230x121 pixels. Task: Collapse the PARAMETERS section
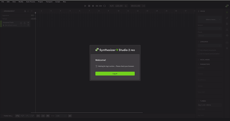pos(198,64)
